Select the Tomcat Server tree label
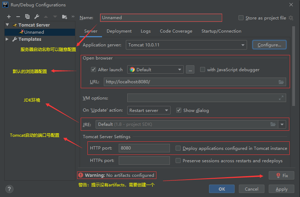This screenshot has height=197, width=300. [34, 25]
